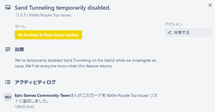This screenshot has width=215, height=112.
Task: Close the card with the X icon
Action: (x=210, y=5)
